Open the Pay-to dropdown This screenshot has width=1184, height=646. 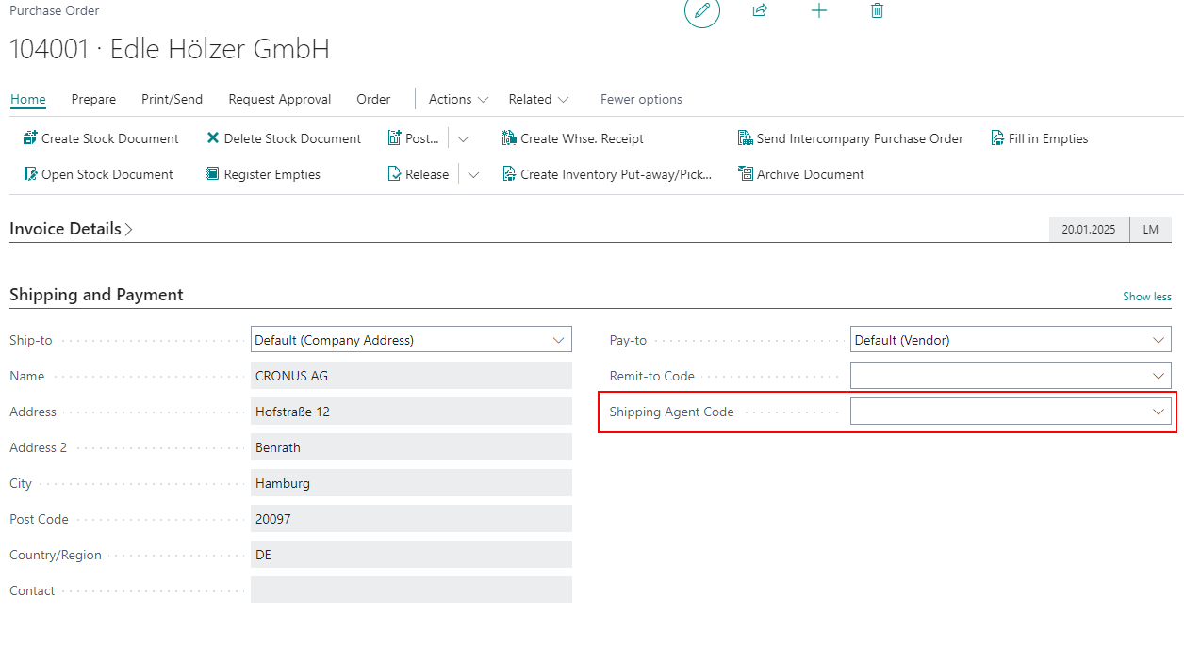click(1159, 340)
